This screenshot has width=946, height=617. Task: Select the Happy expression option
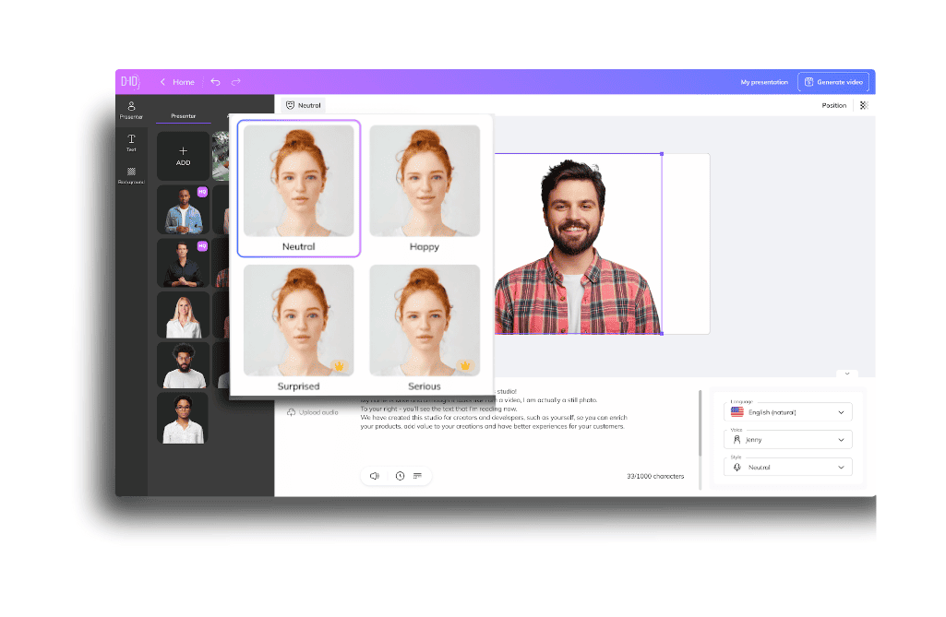(425, 189)
